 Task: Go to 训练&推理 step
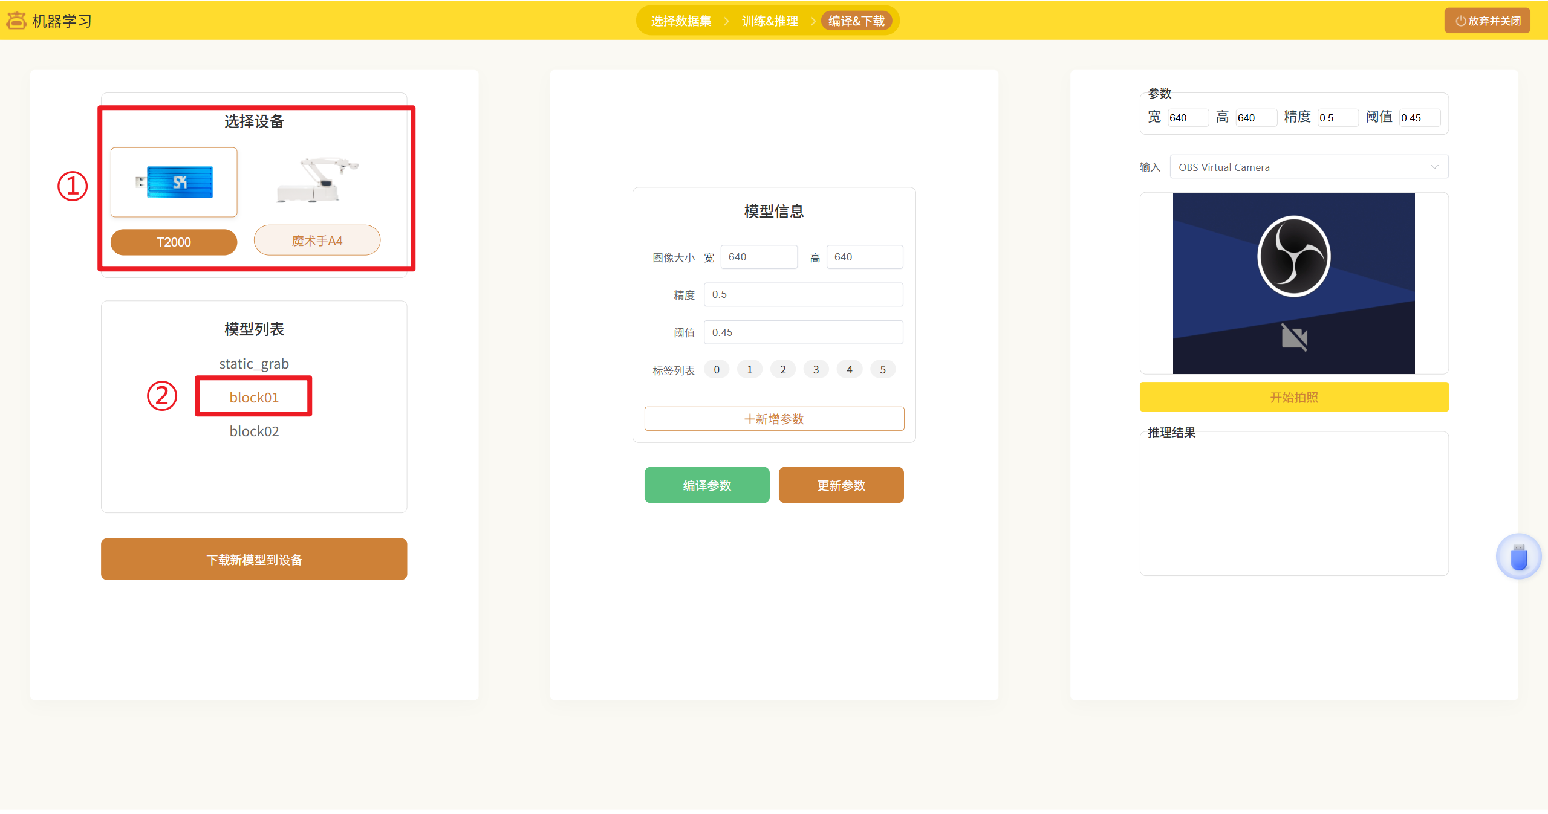(770, 21)
